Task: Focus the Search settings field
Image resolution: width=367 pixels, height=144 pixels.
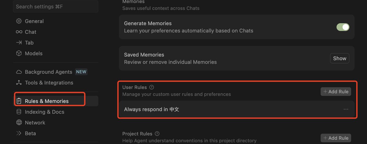Action: pos(55,6)
